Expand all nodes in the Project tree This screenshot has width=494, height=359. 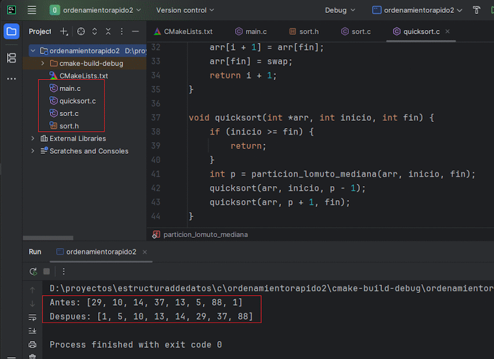tap(94, 31)
